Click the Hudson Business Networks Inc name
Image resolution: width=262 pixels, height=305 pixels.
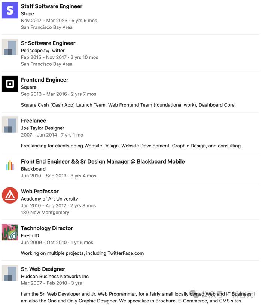(x=55, y=276)
